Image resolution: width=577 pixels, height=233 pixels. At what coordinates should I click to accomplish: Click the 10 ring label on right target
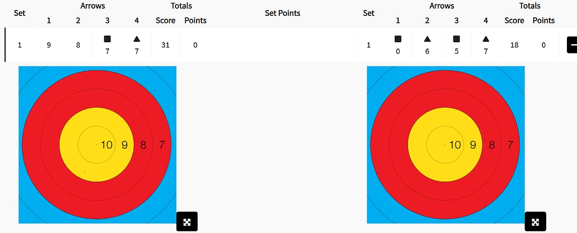pyautogui.click(x=454, y=144)
